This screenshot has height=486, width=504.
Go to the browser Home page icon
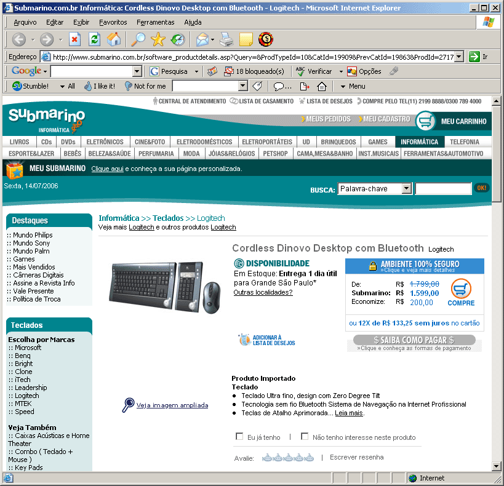tap(114, 40)
